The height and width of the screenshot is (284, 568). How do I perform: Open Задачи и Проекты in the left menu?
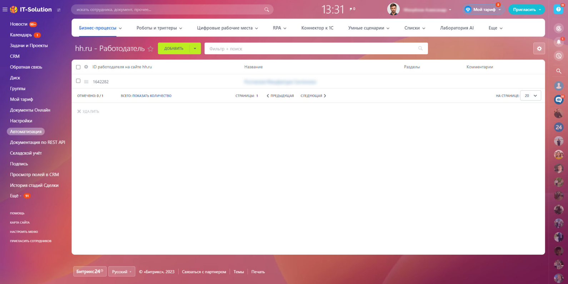click(x=29, y=46)
